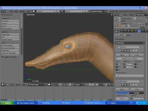The width and height of the screenshot is (148, 111).
Task: Adjust the Merge Limit slider field
Action: tap(129, 59)
